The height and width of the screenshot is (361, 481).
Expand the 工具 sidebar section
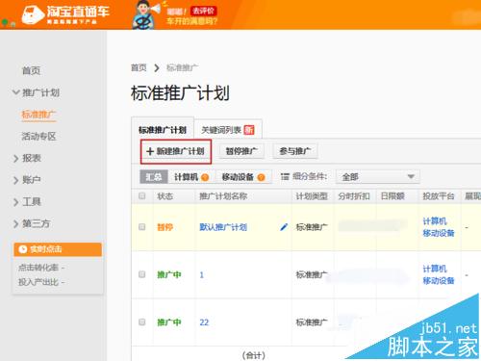(28, 202)
